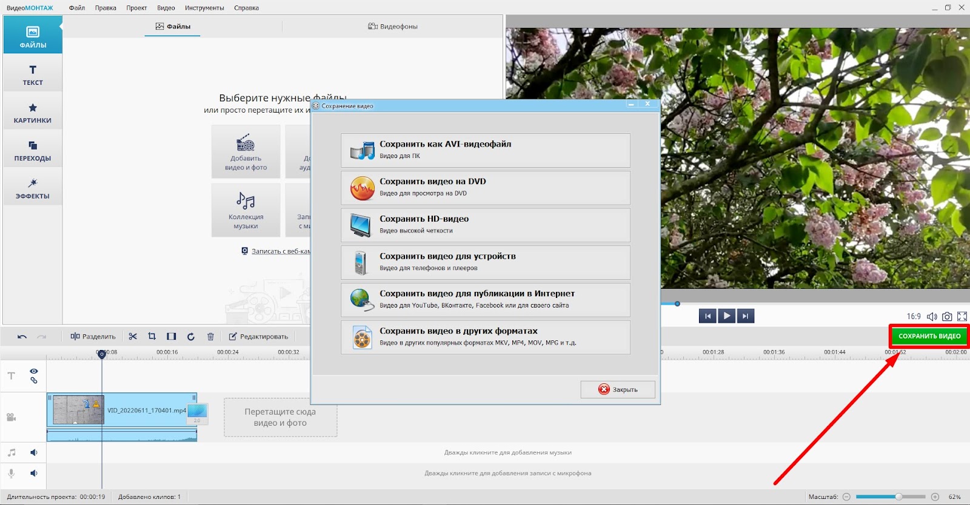Click the video track camera icon
Screen dimensions: 970x505
(11, 417)
